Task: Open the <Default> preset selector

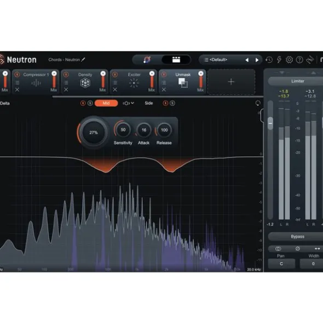Action: (x=218, y=60)
